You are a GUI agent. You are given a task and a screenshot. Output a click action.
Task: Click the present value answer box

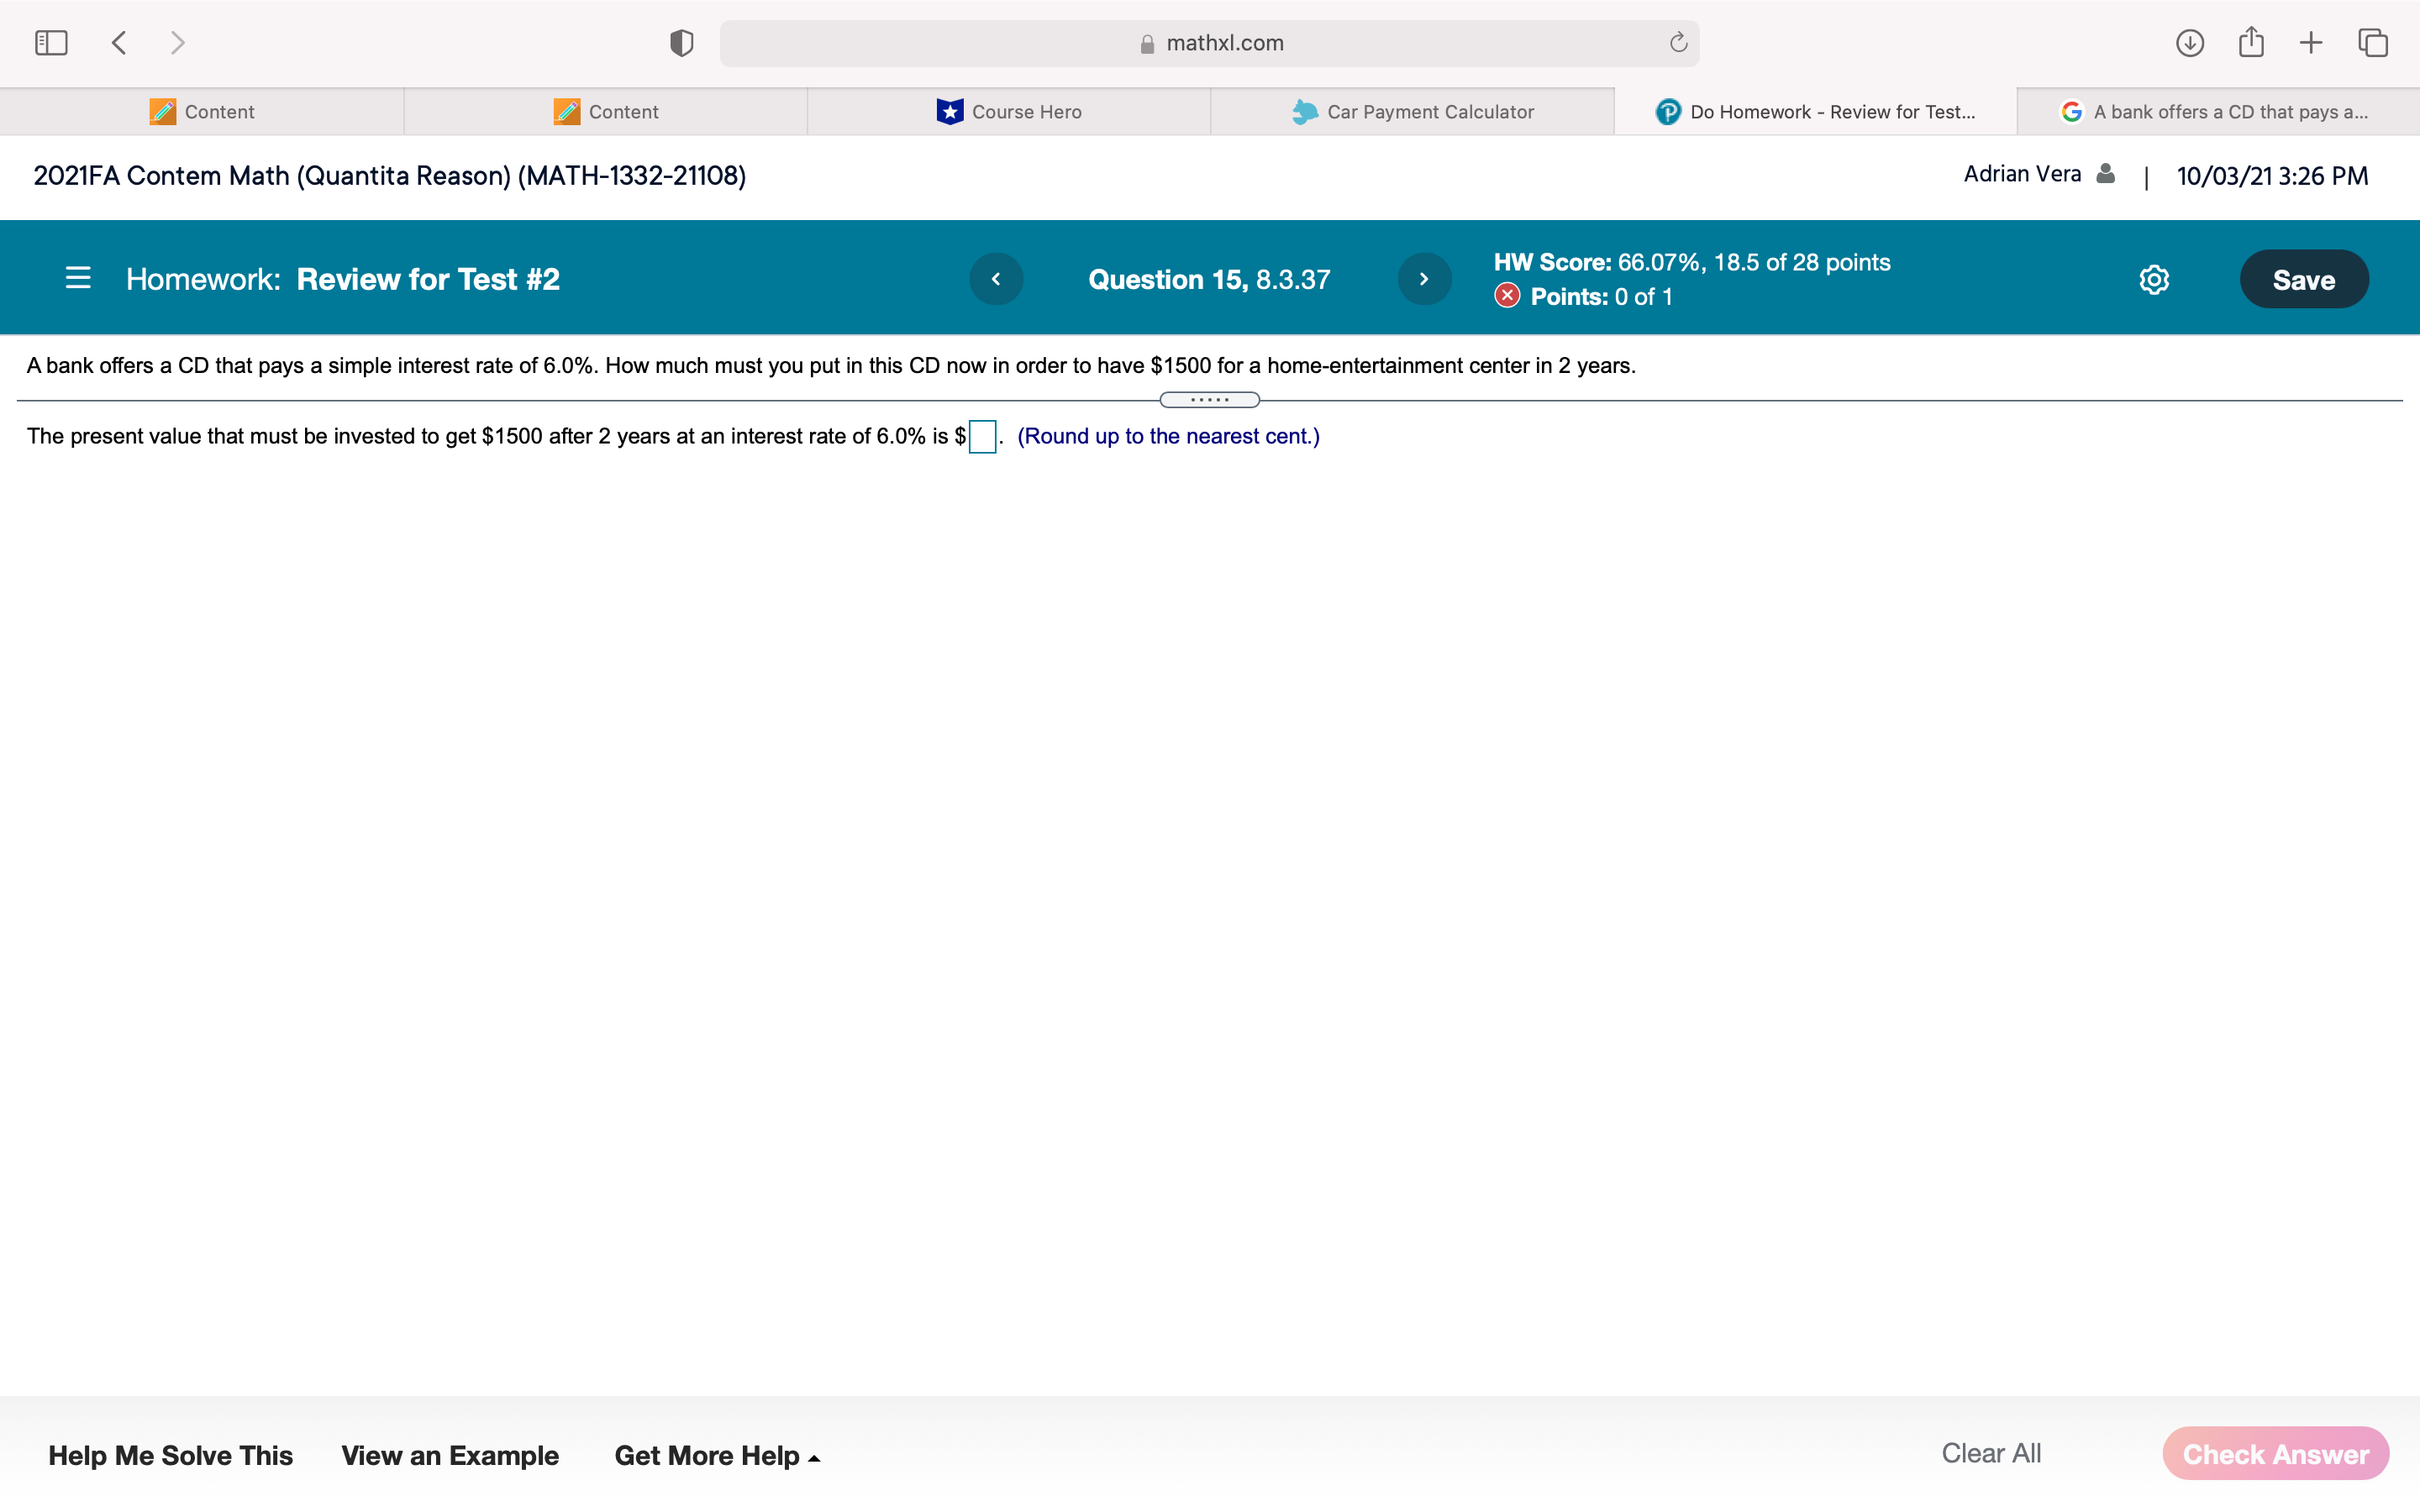pyautogui.click(x=982, y=437)
